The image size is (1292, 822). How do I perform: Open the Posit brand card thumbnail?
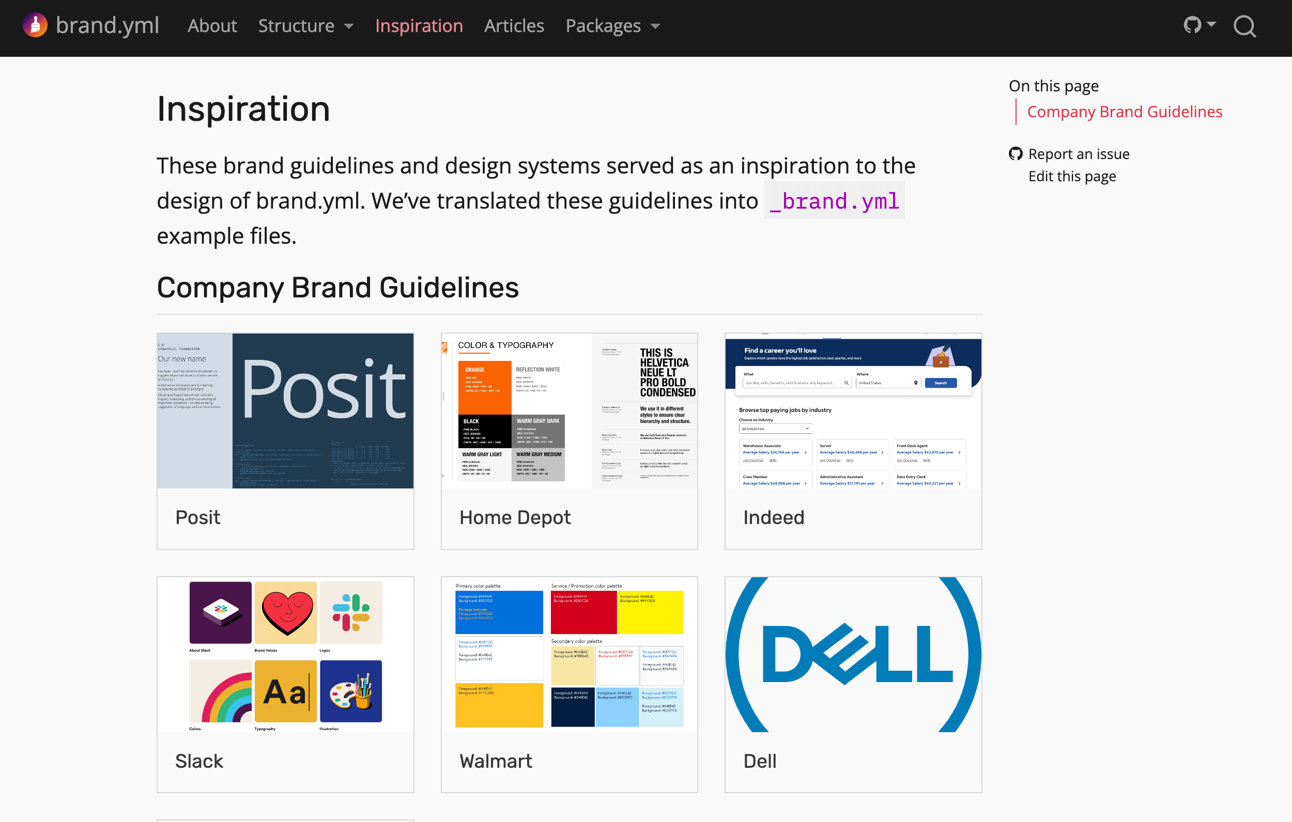pos(285,410)
